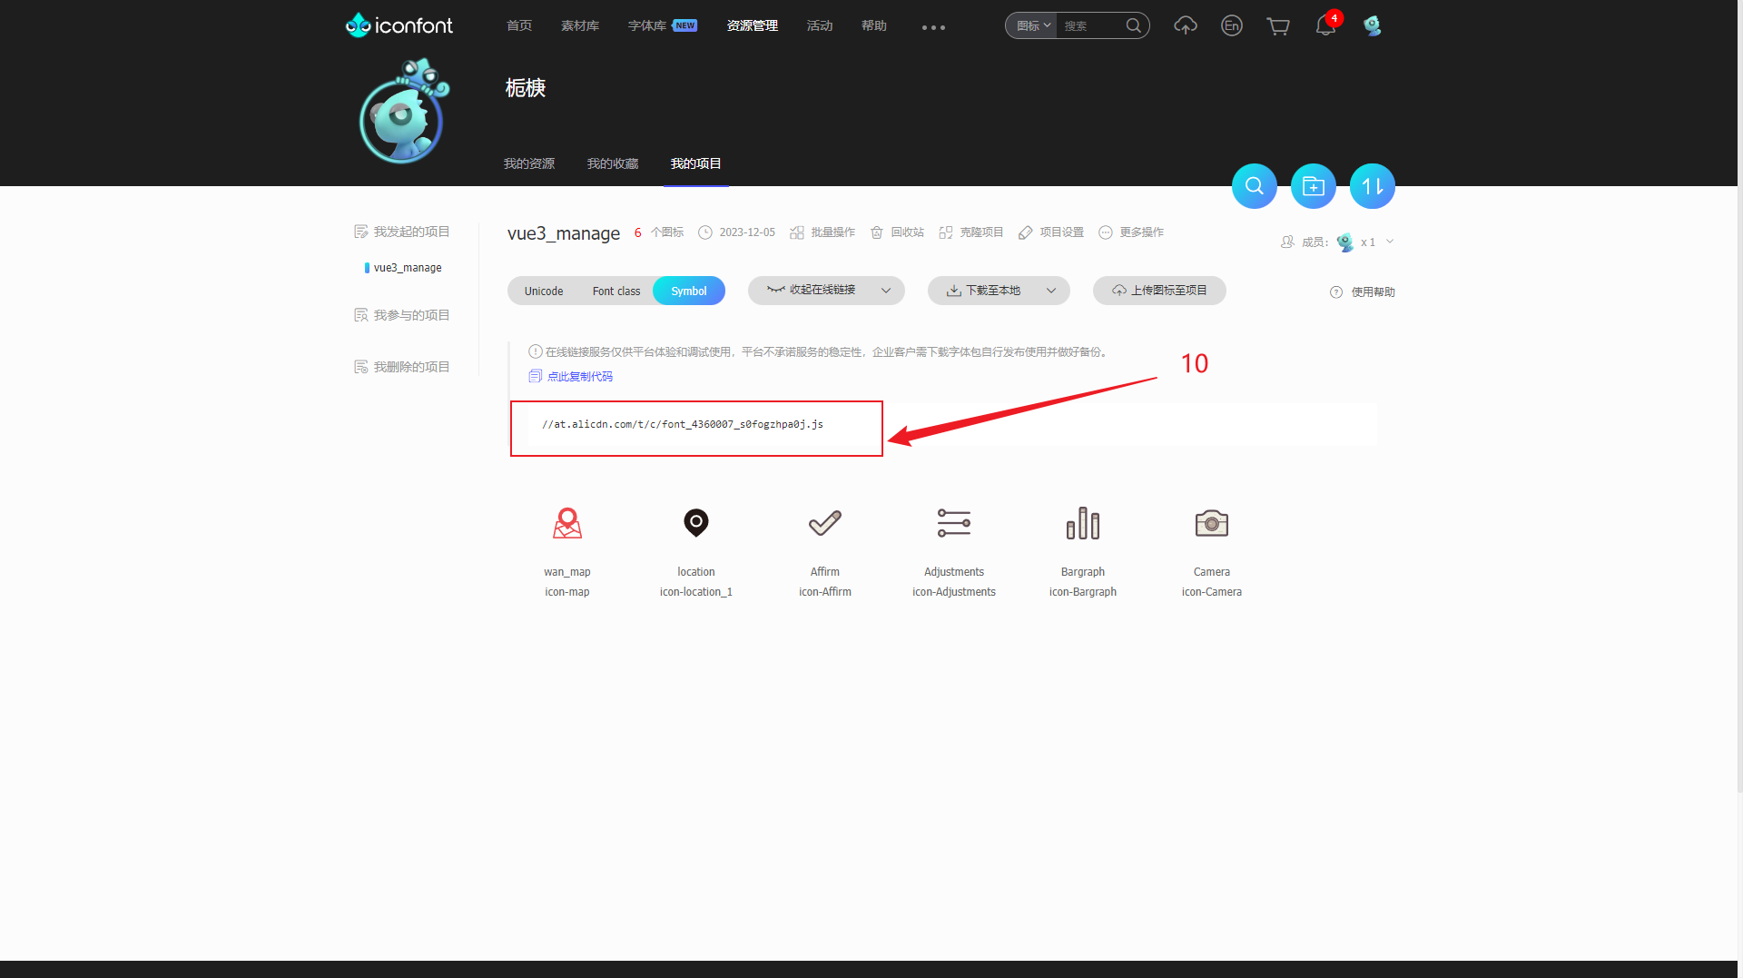The height and width of the screenshot is (978, 1743).
Task: Open the 图标 search scope selector
Action: 1030,25
